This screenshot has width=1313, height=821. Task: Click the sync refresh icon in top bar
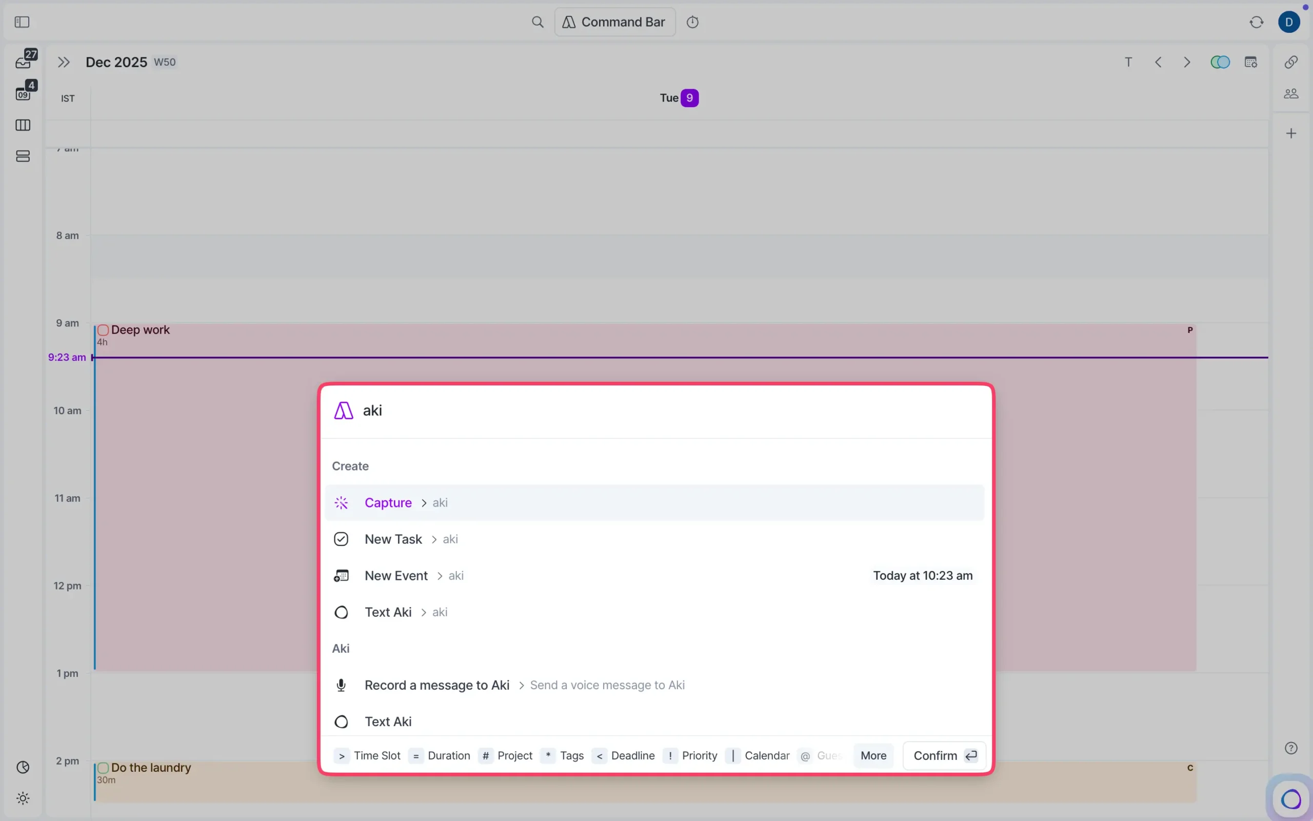pyautogui.click(x=1256, y=22)
